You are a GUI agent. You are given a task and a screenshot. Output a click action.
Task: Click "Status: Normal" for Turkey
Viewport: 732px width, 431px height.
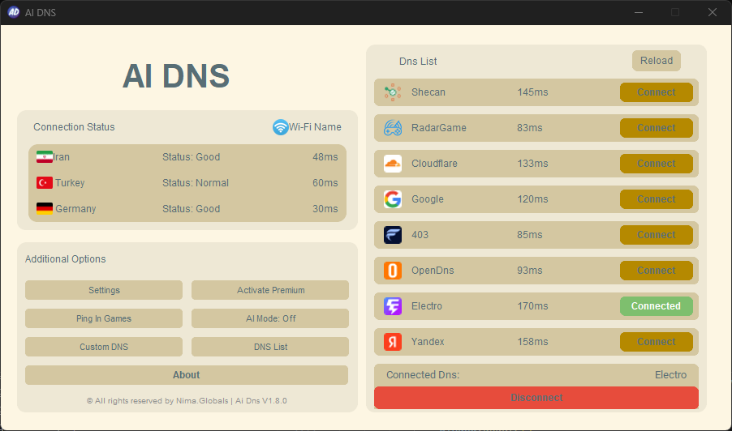[x=196, y=182]
